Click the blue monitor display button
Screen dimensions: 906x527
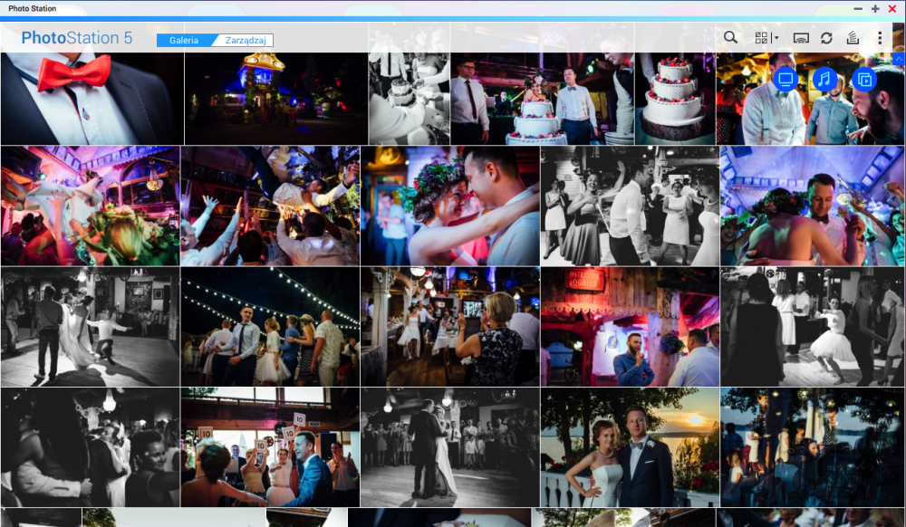786,79
